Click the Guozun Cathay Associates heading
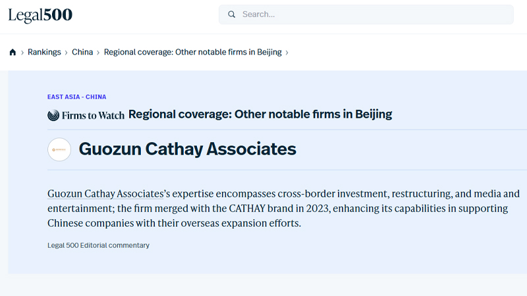 tap(188, 149)
